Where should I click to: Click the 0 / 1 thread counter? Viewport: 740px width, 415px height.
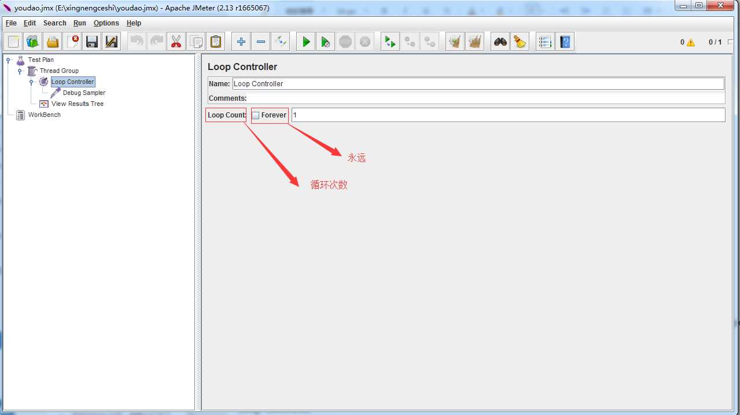click(x=715, y=42)
